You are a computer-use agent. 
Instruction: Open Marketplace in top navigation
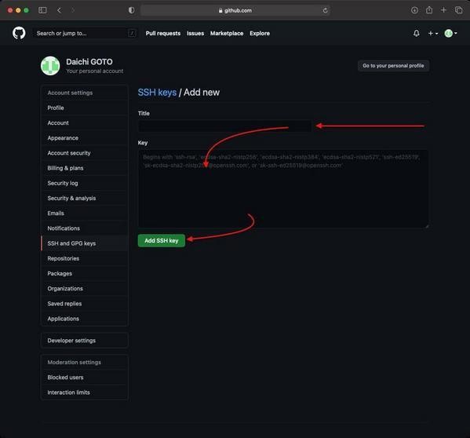click(x=227, y=33)
